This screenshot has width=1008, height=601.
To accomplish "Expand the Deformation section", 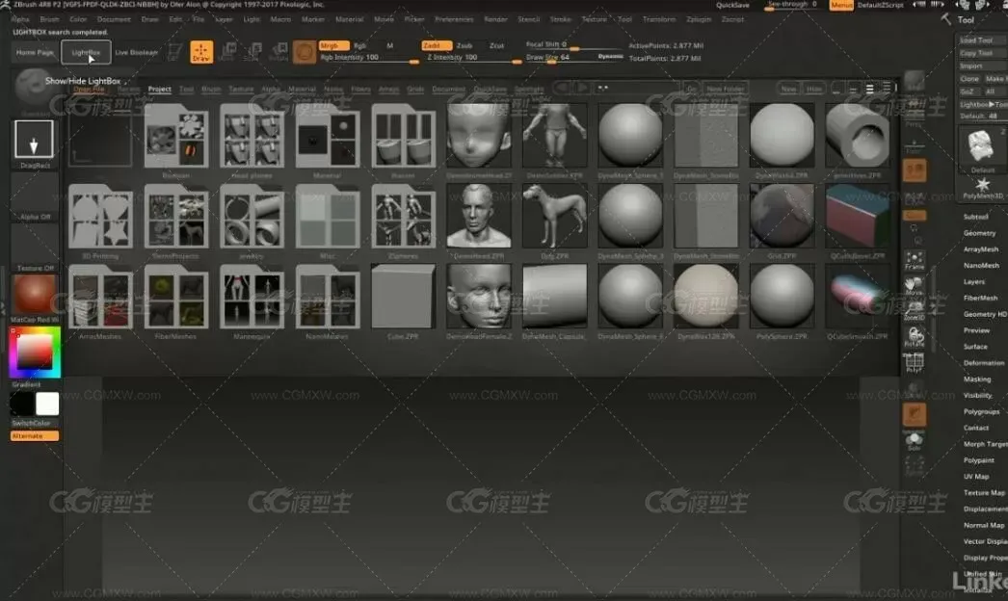I will (983, 363).
